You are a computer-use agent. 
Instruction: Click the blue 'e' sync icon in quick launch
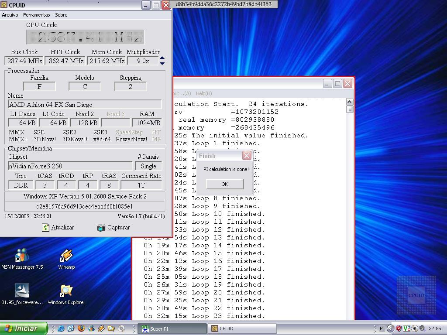point(71,328)
